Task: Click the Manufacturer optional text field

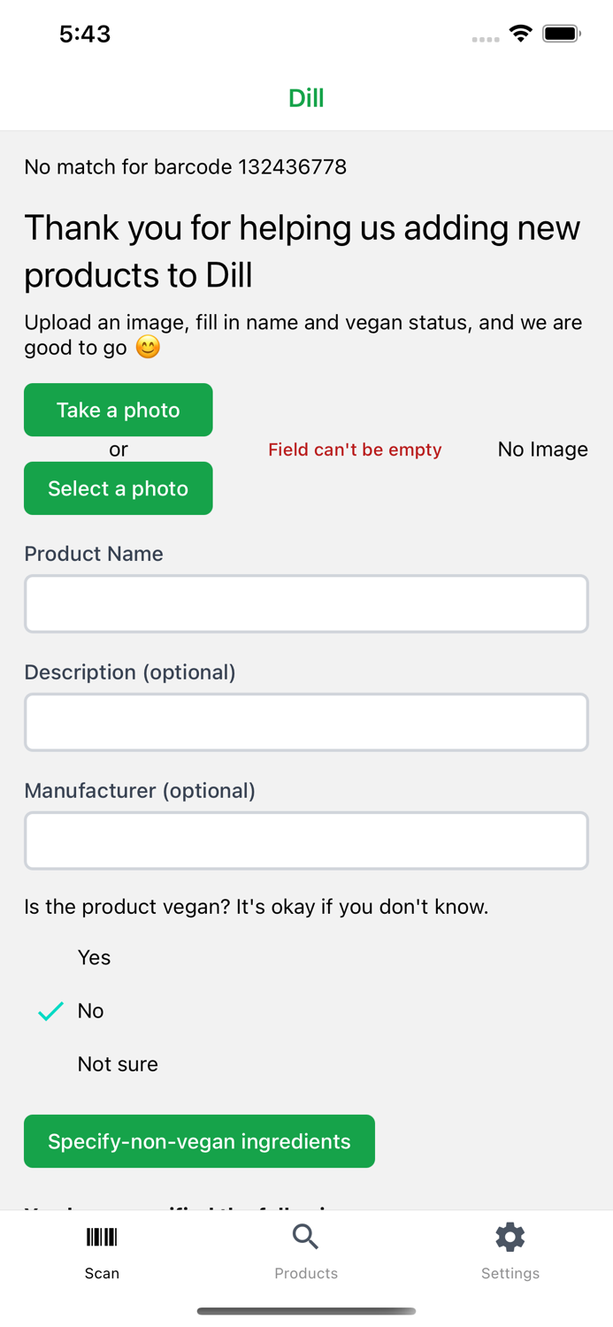Action: tap(306, 840)
